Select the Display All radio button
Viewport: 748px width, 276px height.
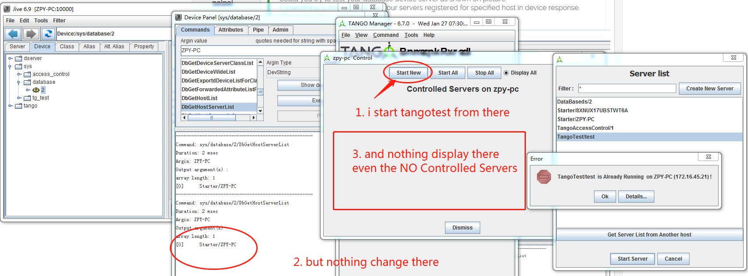[506, 73]
